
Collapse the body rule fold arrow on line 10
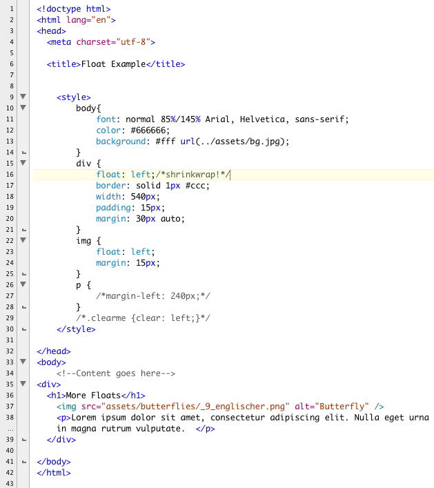point(23,108)
